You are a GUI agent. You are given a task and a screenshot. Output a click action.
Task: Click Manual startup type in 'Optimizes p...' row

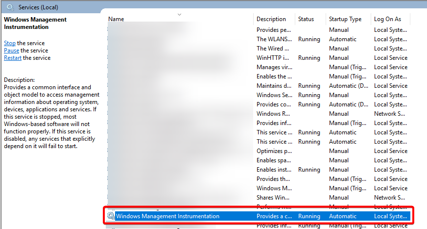pyautogui.click(x=339, y=151)
